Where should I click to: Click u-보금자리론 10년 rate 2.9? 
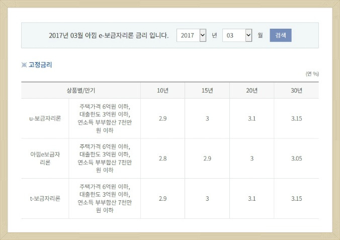coord(162,118)
